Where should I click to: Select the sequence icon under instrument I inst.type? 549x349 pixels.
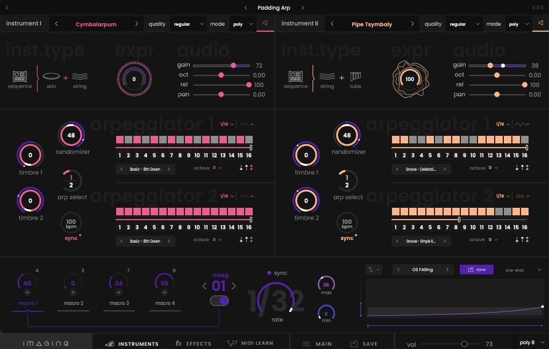pos(19,75)
